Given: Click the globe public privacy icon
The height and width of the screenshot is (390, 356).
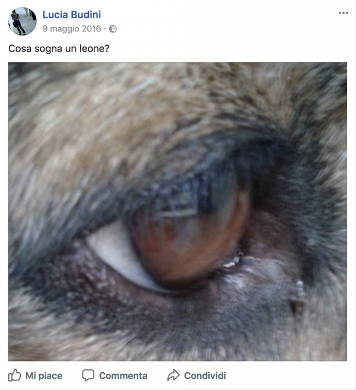Looking at the screenshot, I should click(113, 29).
